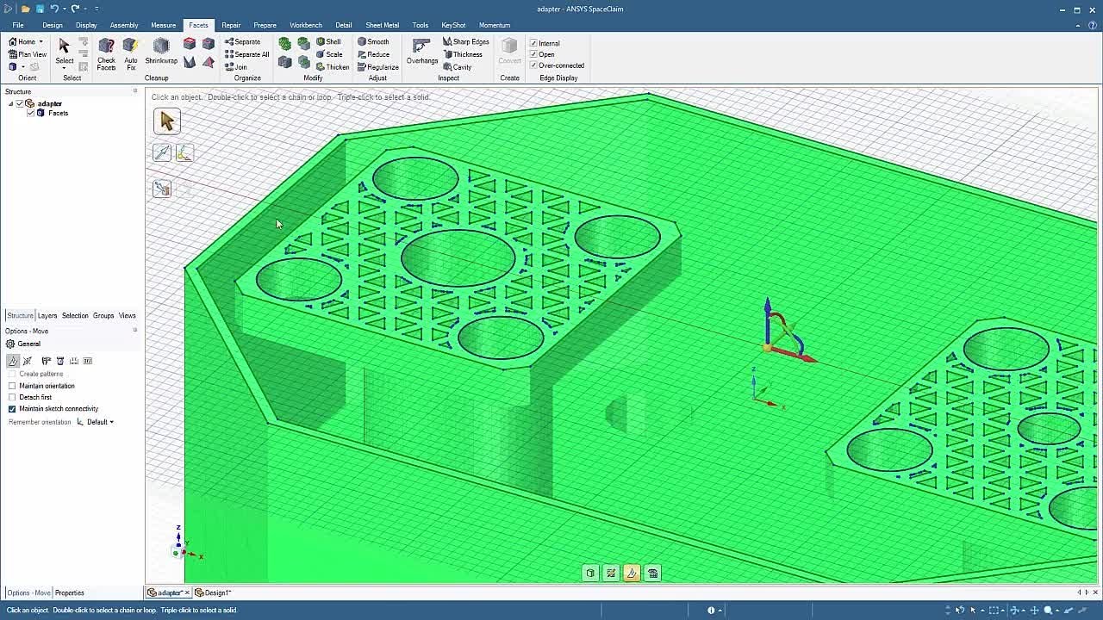The image size is (1103, 620).
Task: Open the Groups panel tab
Action: pos(103,315)
